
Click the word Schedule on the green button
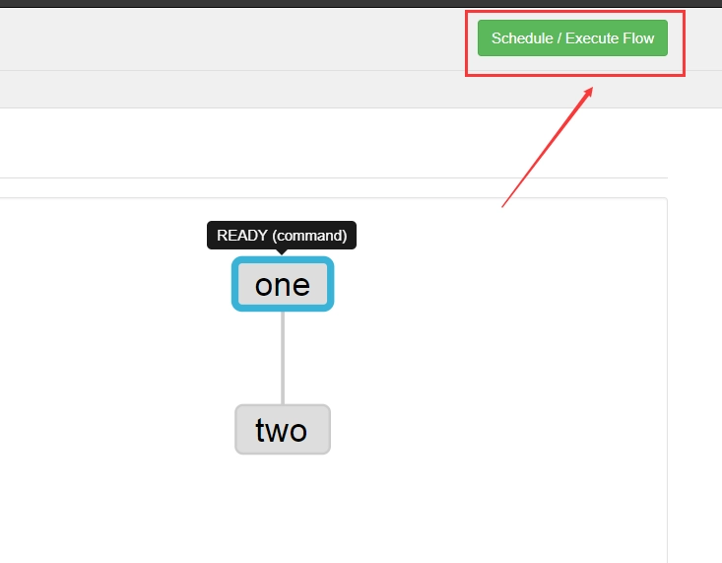(x=522, y=38)
